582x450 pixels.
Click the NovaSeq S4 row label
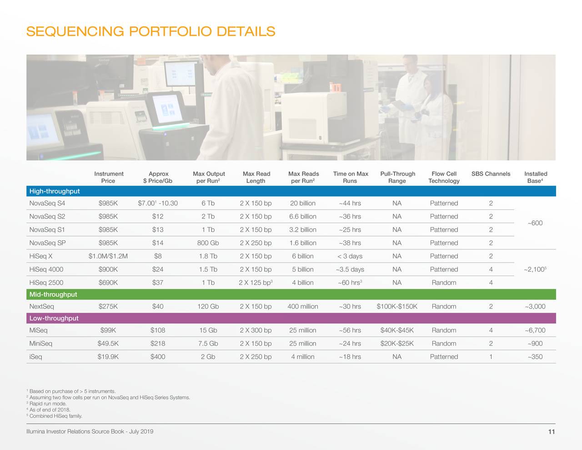(x=47, y=203)
